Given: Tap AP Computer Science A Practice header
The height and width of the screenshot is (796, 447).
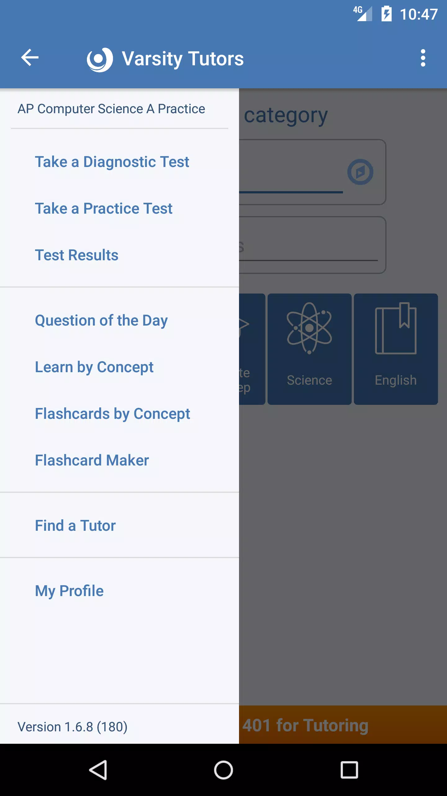Looking at the screenshot, I should click(x=111, y=109).
